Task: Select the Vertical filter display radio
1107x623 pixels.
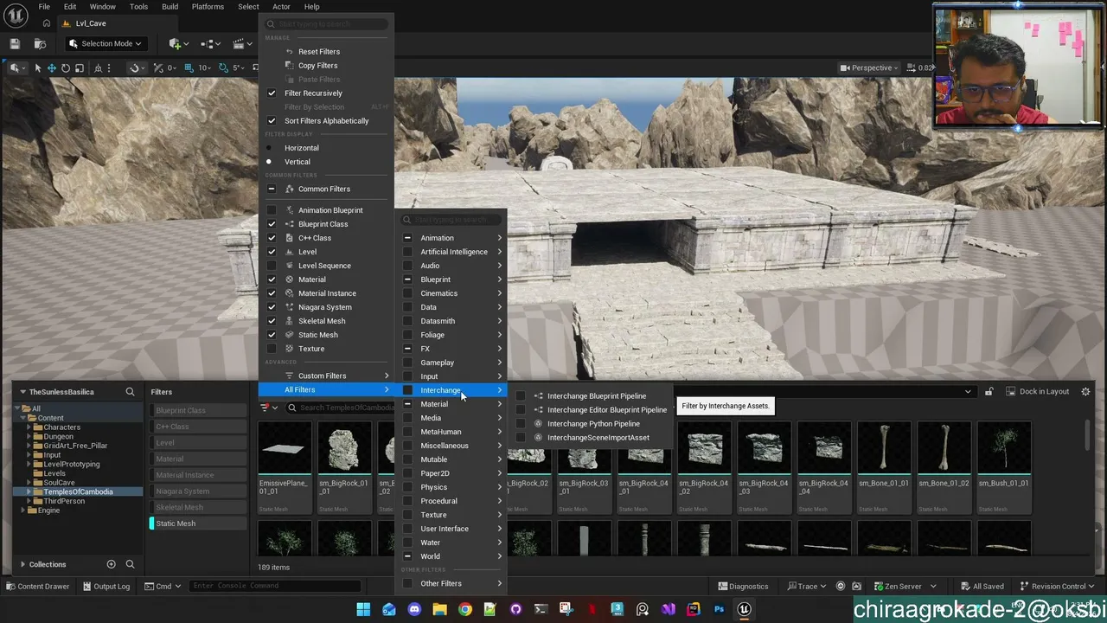Action: coord(269,162)
